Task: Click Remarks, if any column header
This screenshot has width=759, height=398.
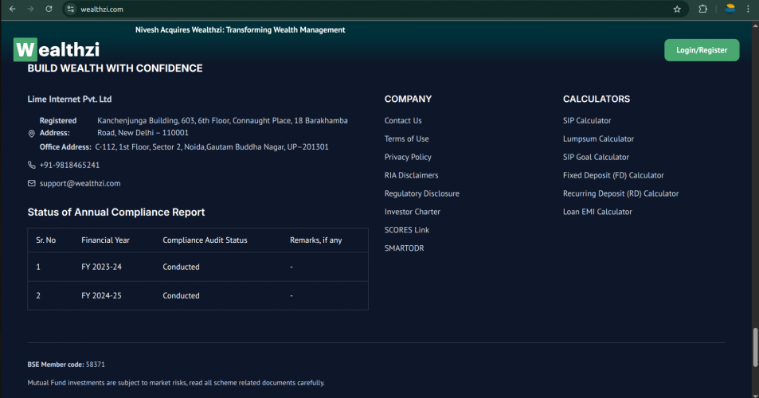Action: coord(315,240)
